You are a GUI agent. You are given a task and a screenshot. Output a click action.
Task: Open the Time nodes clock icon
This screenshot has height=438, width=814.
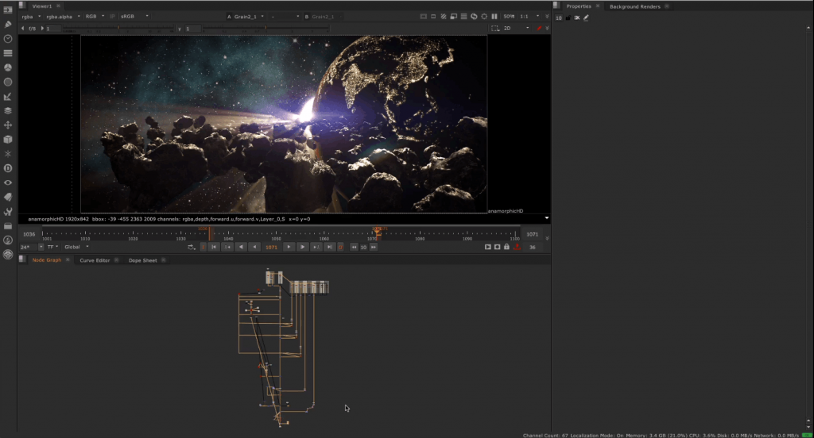(8, 38)
